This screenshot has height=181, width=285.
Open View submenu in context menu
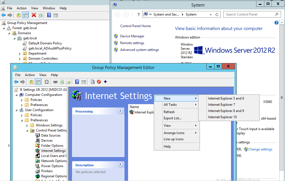177,126
